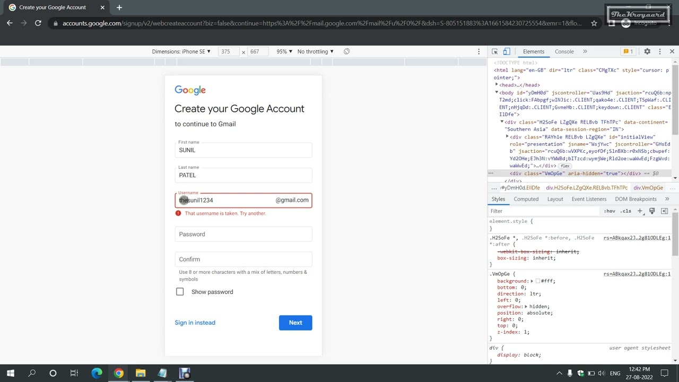679x382 pixels.
Task: Switch to the Console tab
Action: tap(564, 51)
